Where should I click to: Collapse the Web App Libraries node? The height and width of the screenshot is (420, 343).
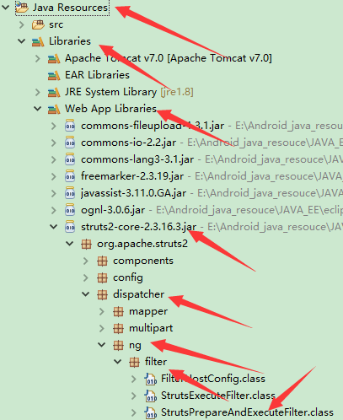coord(38,109)
